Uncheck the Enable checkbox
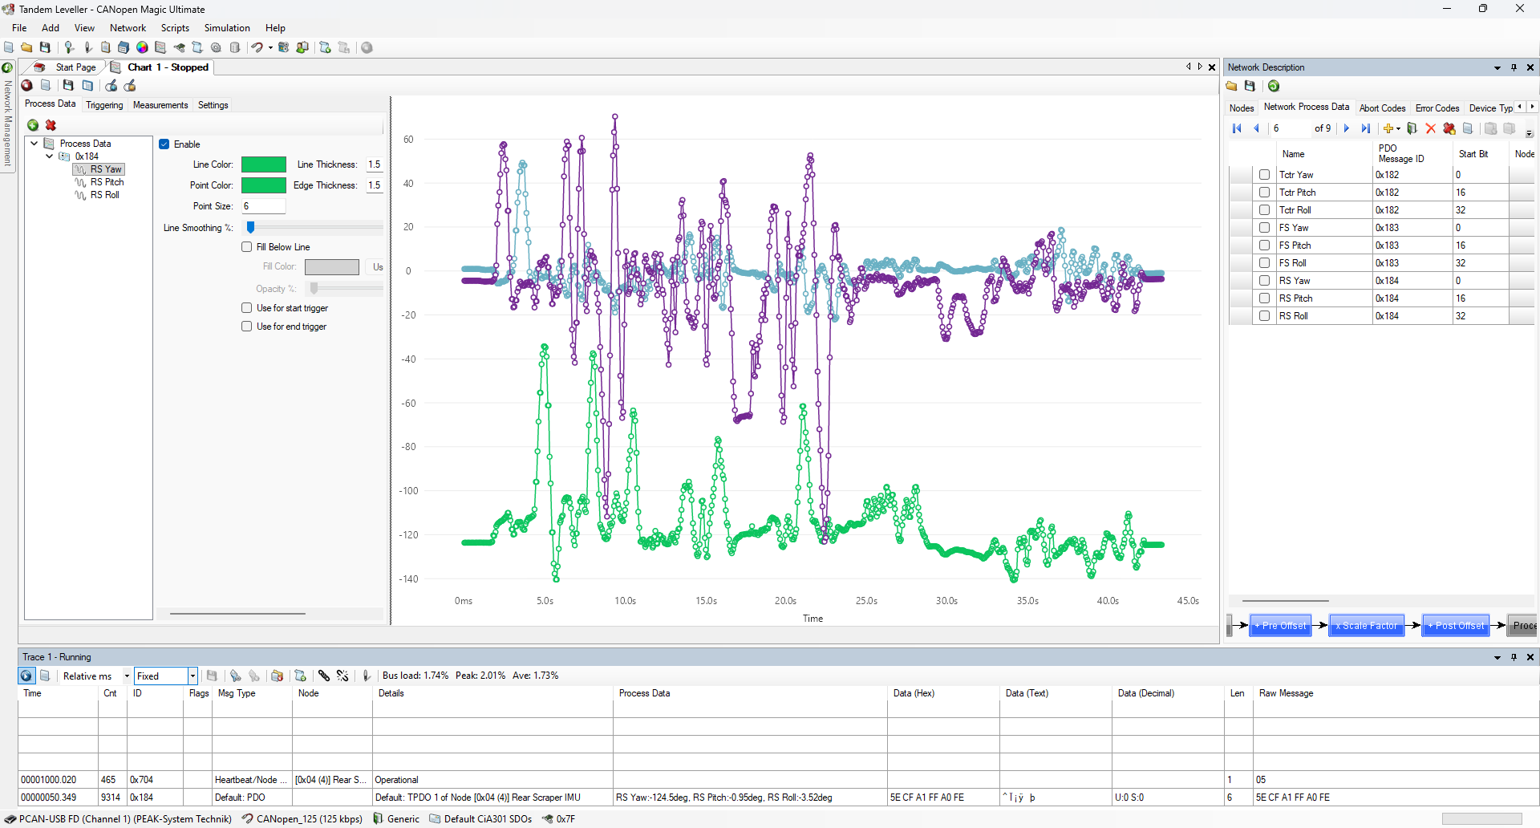This screenshot has height=828, width=1540. pos(164,144)
